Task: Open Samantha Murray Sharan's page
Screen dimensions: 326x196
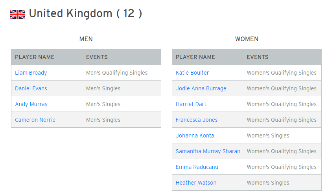Action: pos(208,151)
